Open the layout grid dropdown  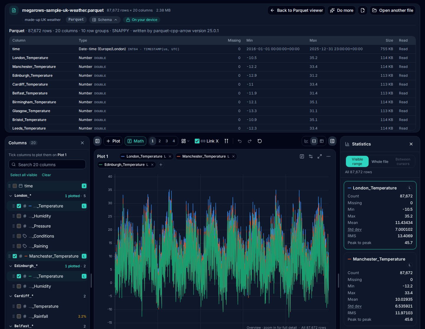(x=185, y=141)
